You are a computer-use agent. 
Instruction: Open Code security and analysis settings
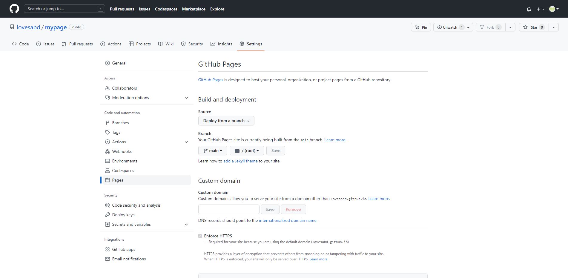point(147,205)
